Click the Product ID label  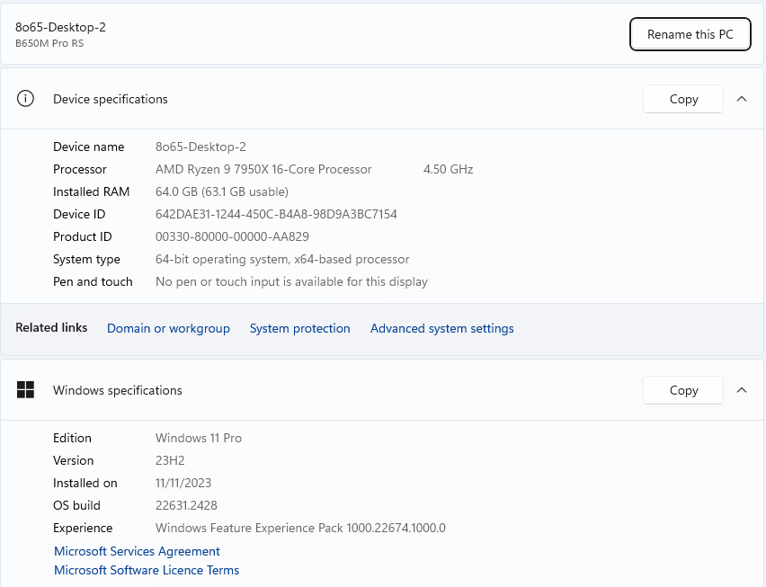pyautogui.click(x=83, y=236)
